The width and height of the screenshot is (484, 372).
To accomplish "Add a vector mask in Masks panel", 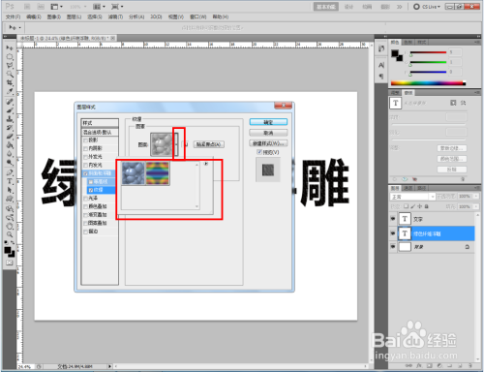I will tap(463, 103).
